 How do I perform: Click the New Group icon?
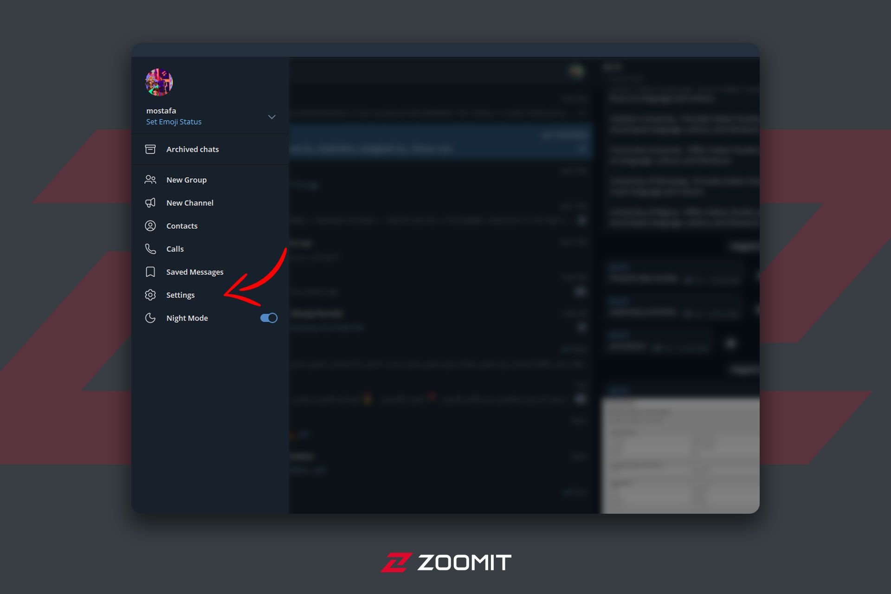(x=150, y=179)
